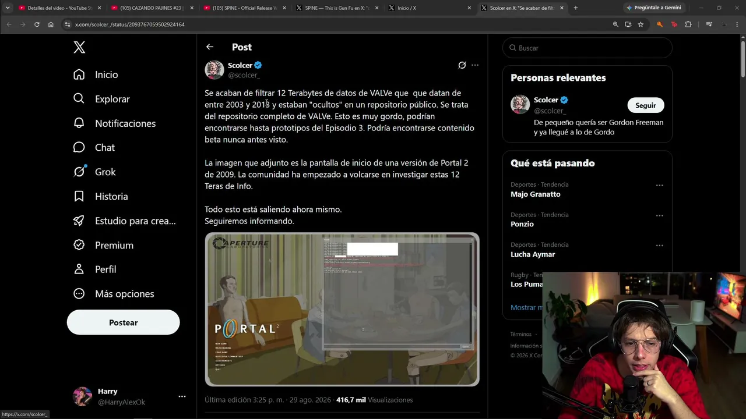
Task: Open more options for Majo Granatto trend
Action: point(659,185)
